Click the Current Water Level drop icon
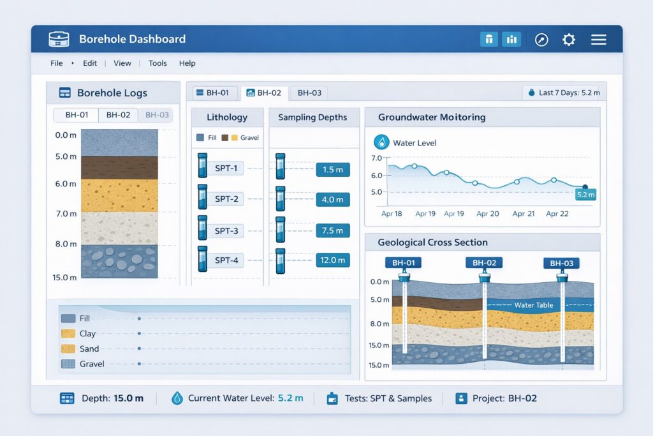Viewport: 653px width, 436px height. pos(177,398)
